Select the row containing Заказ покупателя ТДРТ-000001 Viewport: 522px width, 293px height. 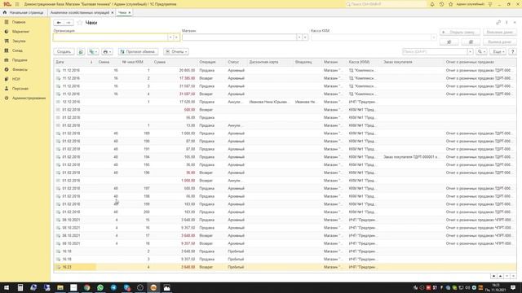[285, 157]
